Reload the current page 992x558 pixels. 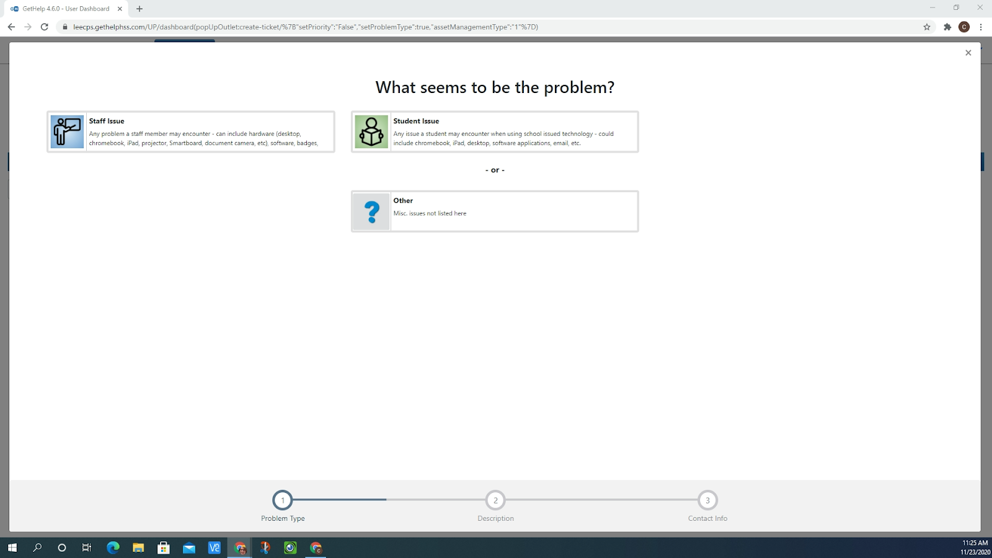[x=45, y=27]
